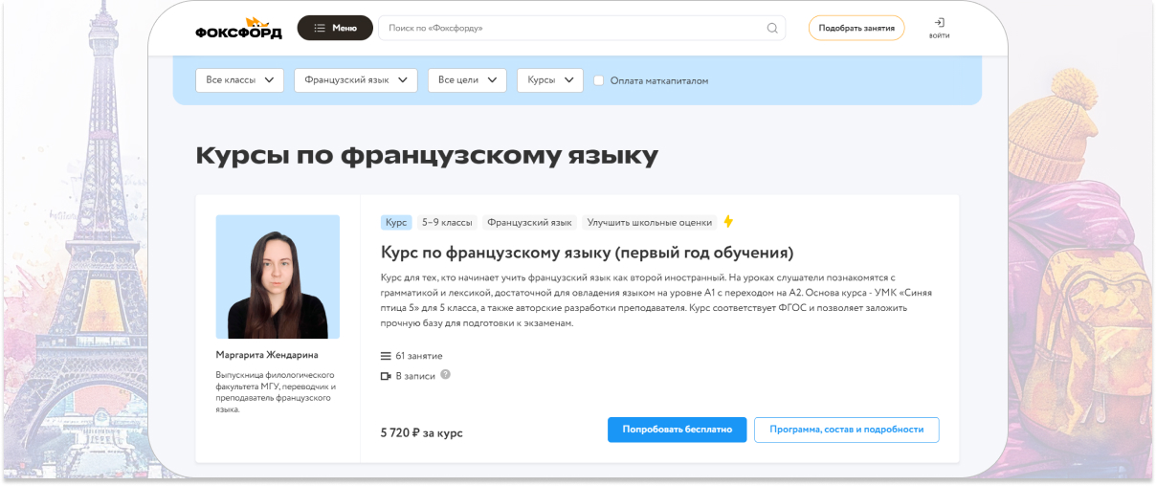Click Программа, состав и подробности button

[x=846, y=430]
